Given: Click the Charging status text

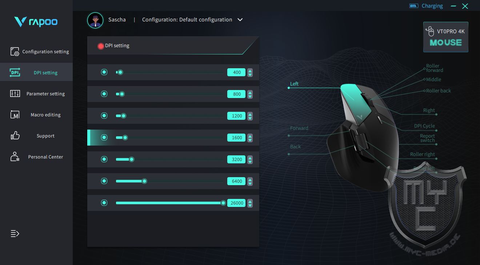Looking at the screenshot, I should pos(432,6).
